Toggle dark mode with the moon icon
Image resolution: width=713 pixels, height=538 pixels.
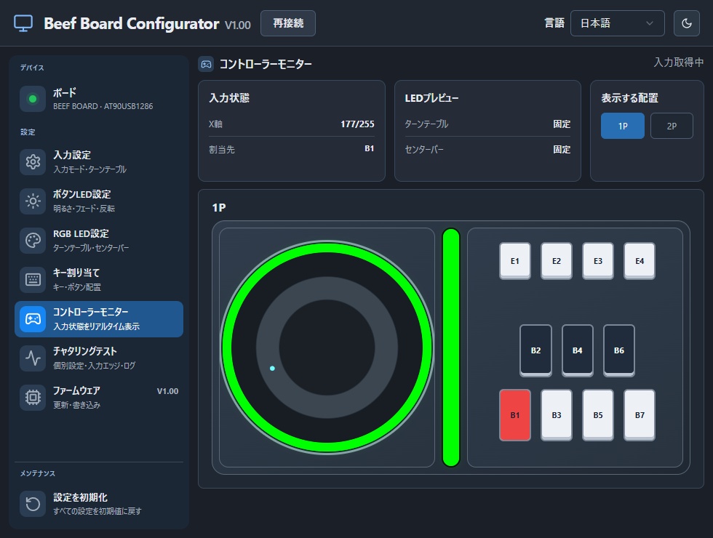coord(687,23)
